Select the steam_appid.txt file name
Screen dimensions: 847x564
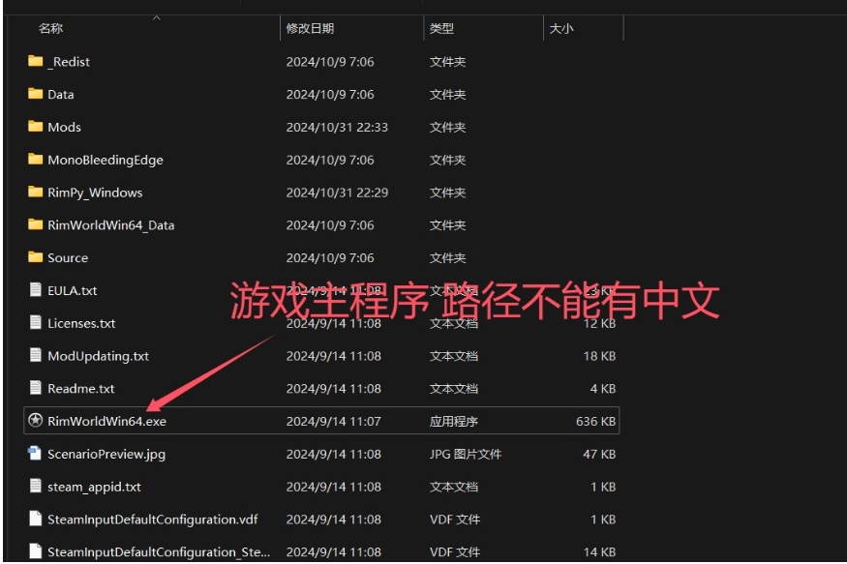(94, 487)
